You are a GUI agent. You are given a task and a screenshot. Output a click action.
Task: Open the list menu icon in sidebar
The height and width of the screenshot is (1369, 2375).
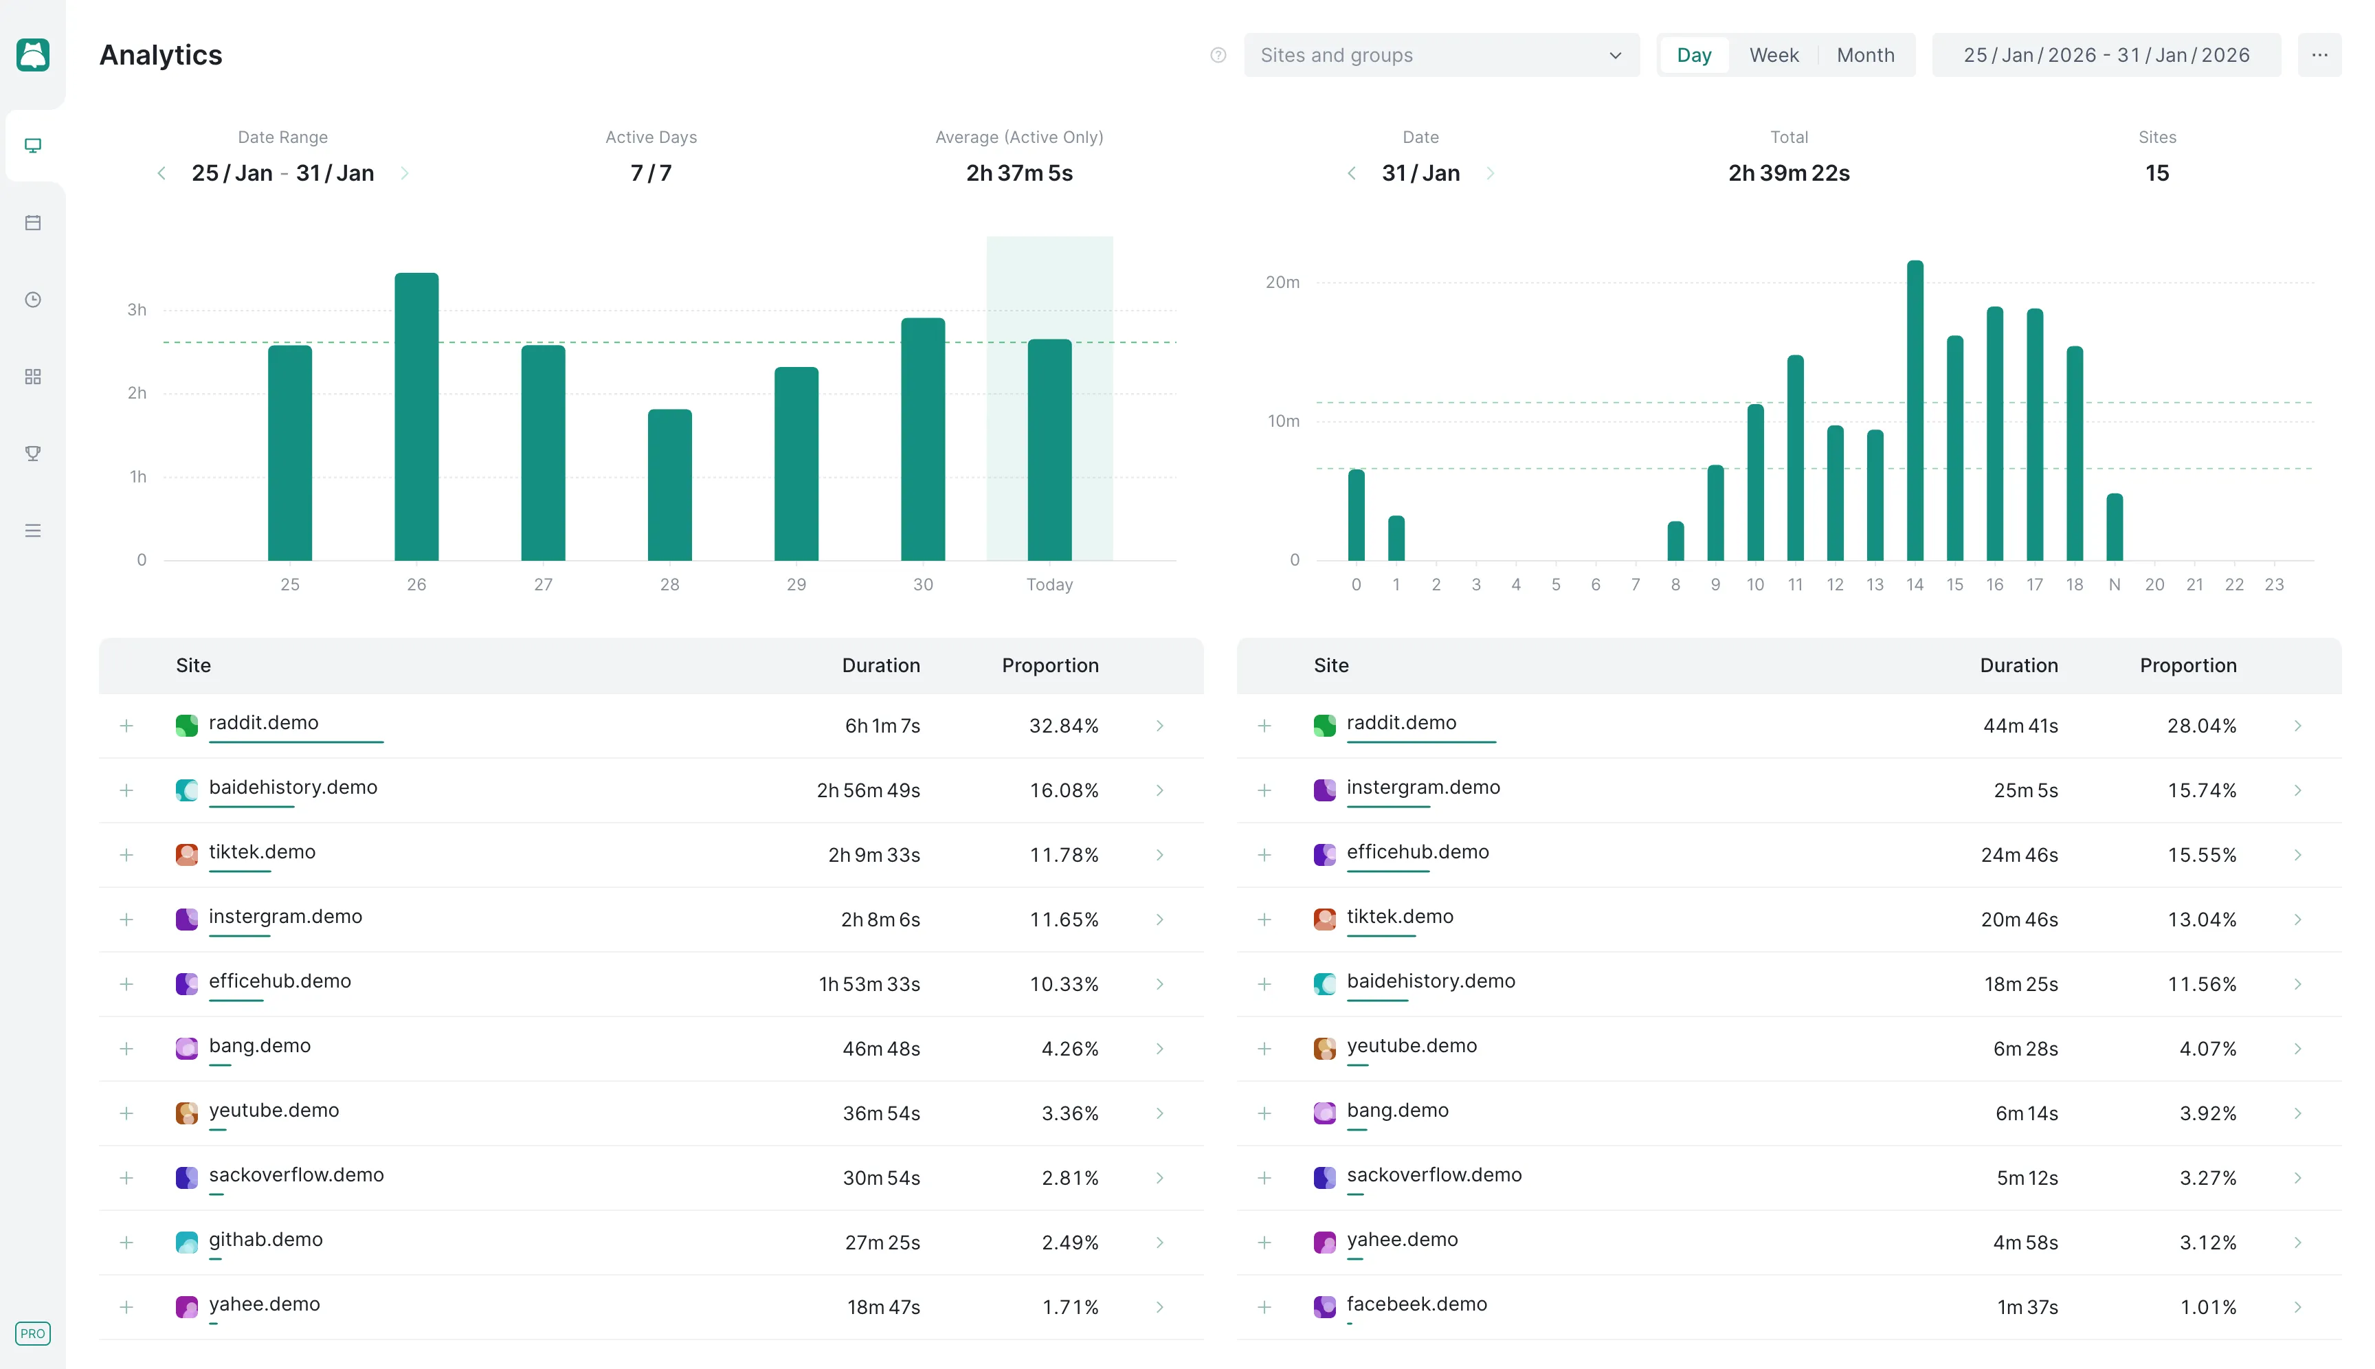(34, 531)
